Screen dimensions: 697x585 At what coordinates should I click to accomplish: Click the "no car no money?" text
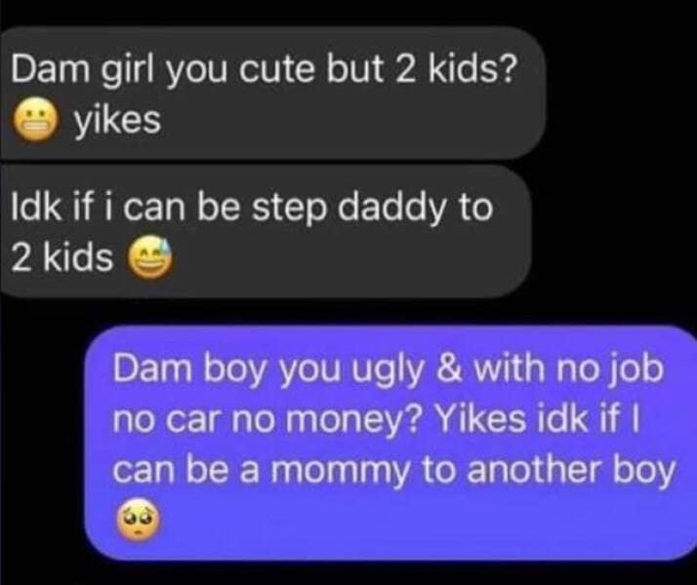268,421
